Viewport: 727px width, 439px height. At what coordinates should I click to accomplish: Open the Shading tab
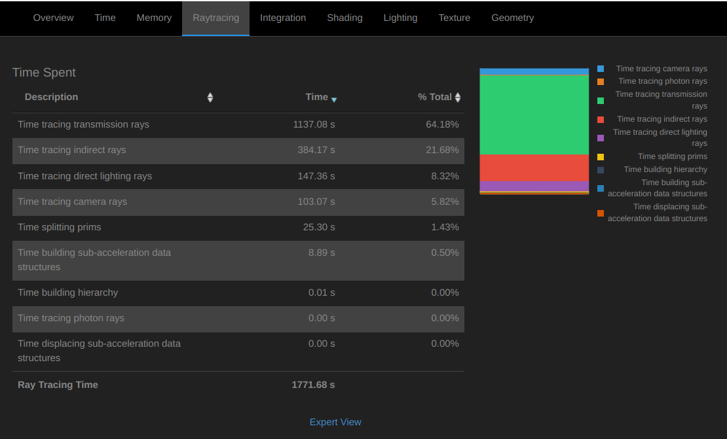pyautogui.click(x=345, y=18)
